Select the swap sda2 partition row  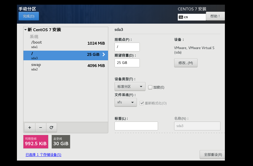[66, 67]
